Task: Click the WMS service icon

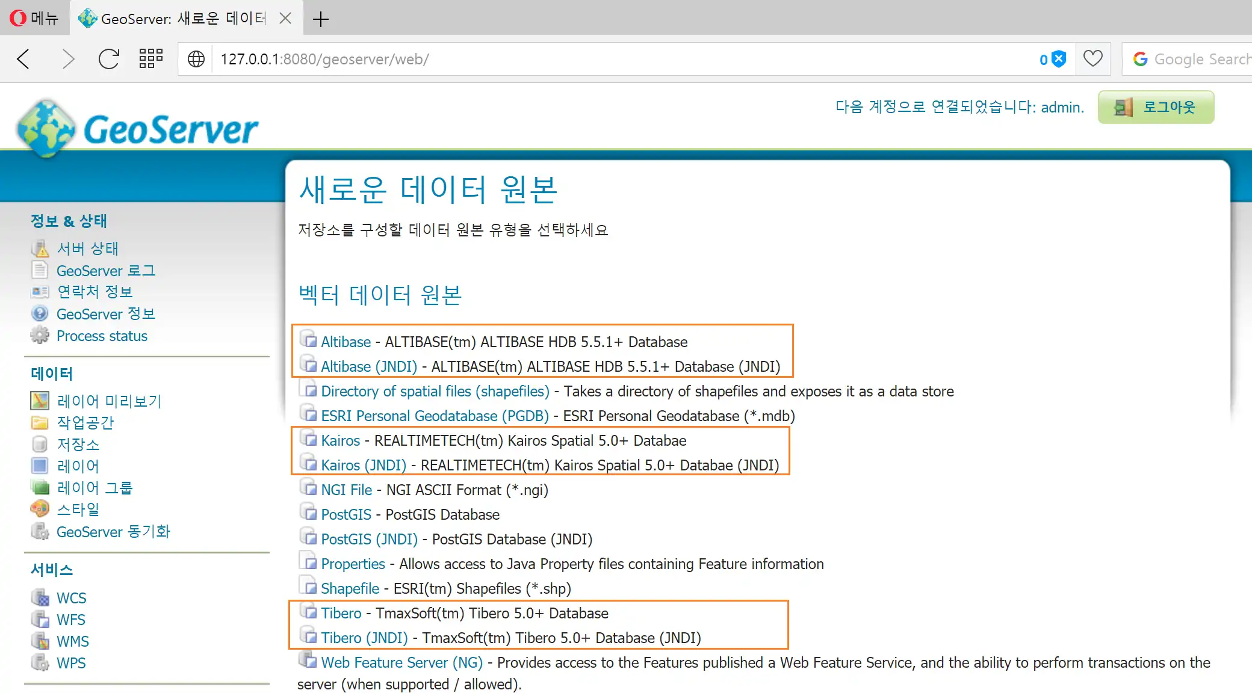Action: click(x=40, y=641)
